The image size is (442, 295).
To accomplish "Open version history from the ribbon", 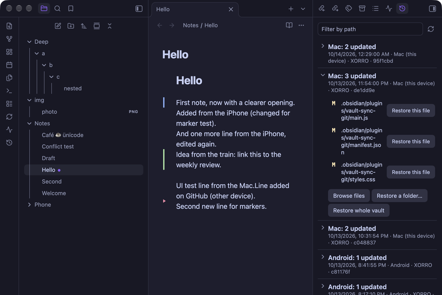I will (x=9, y=143).
